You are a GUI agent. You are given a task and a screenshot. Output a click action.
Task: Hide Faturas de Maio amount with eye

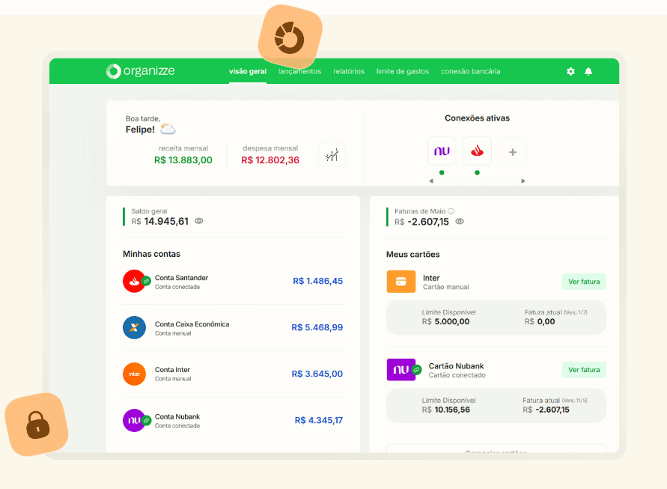(x=460, y=222)
